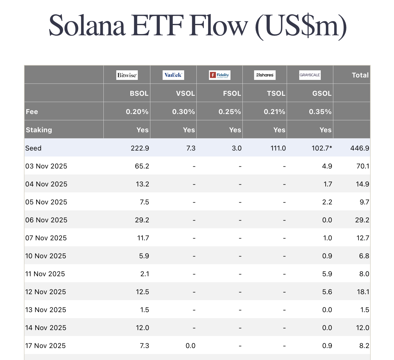Select the GSOL ticker header

coord(322,93)
